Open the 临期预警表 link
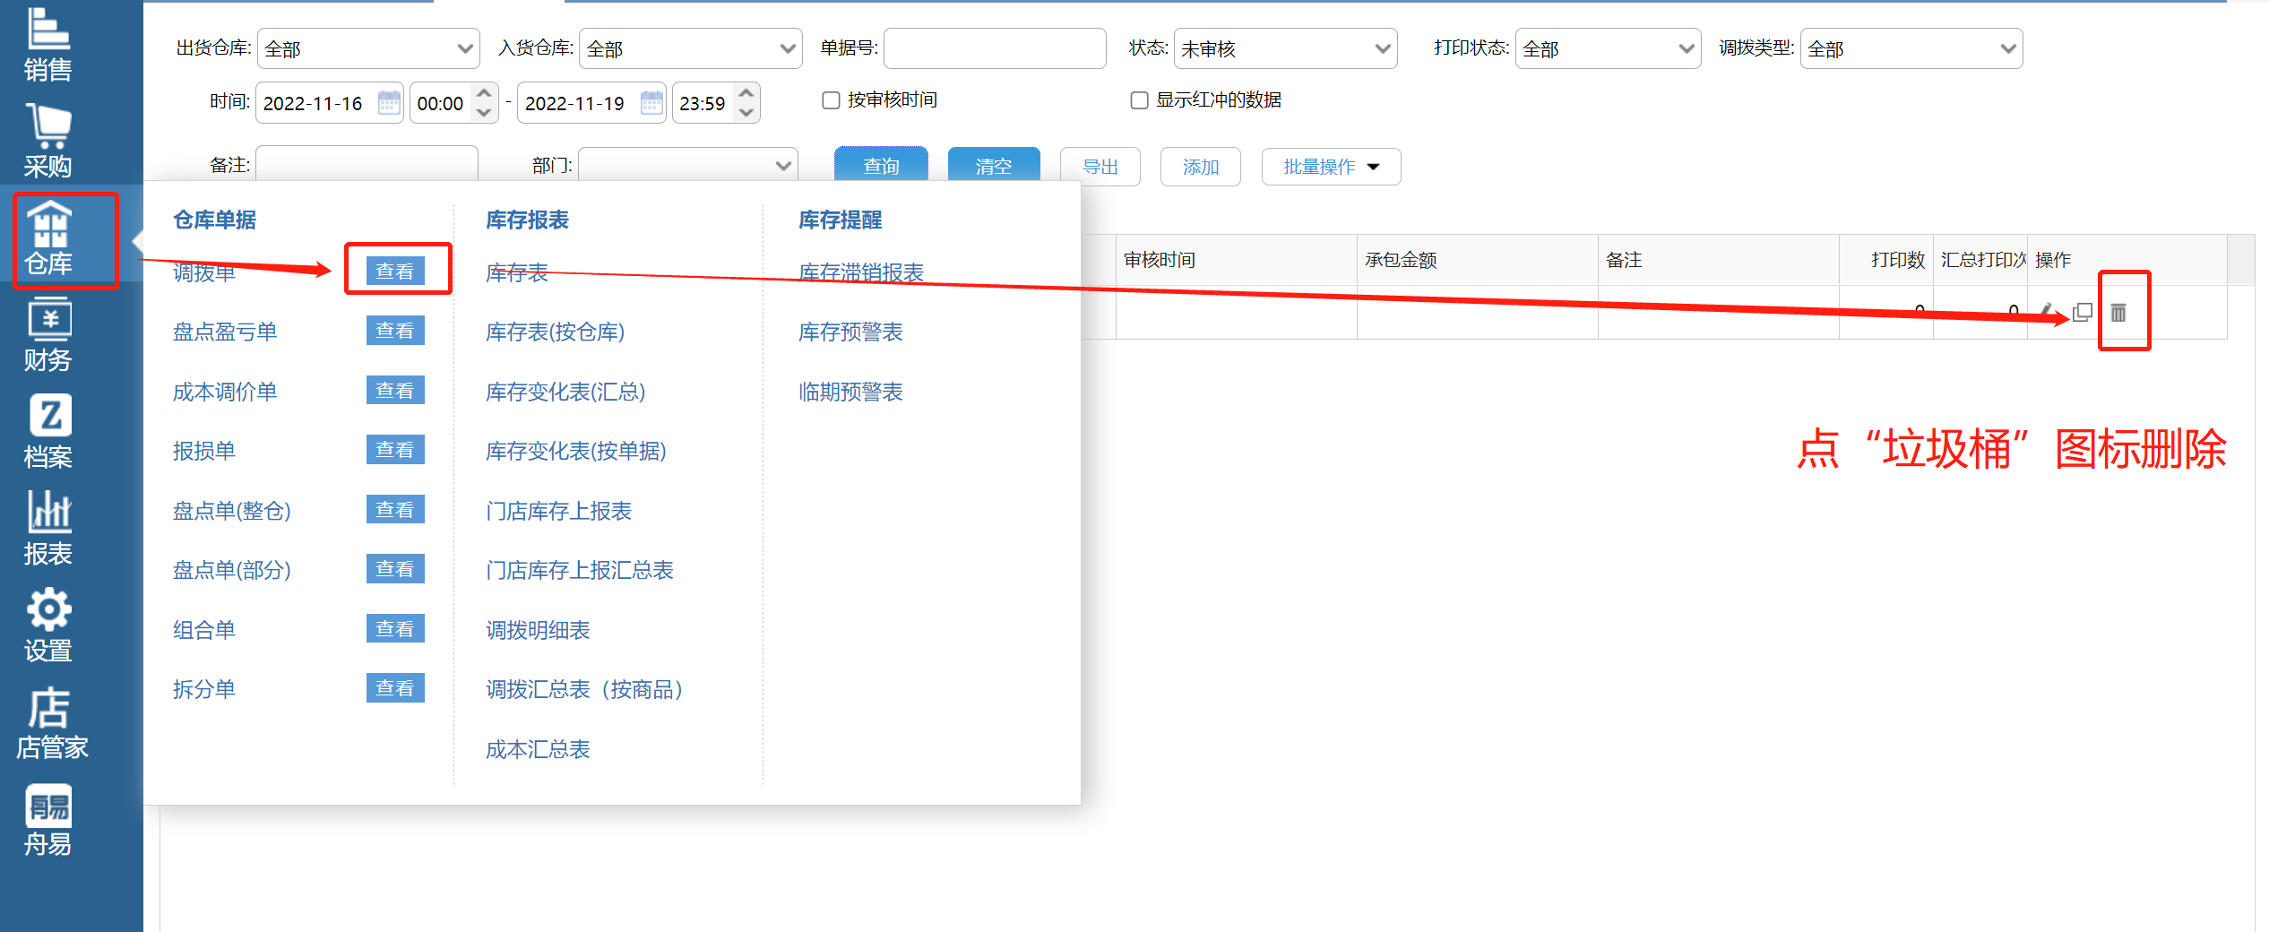The width and height of the screenshot is (2269, 932). click(x=850, y=392)
